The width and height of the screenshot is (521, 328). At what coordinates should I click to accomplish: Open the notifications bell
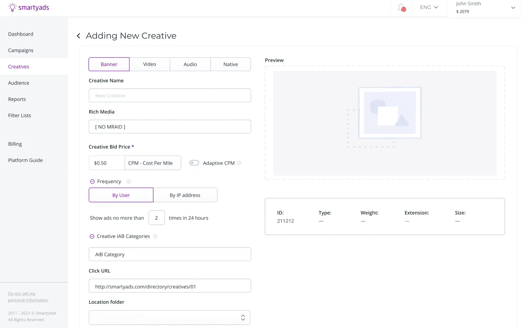click(x=401, y=7)
